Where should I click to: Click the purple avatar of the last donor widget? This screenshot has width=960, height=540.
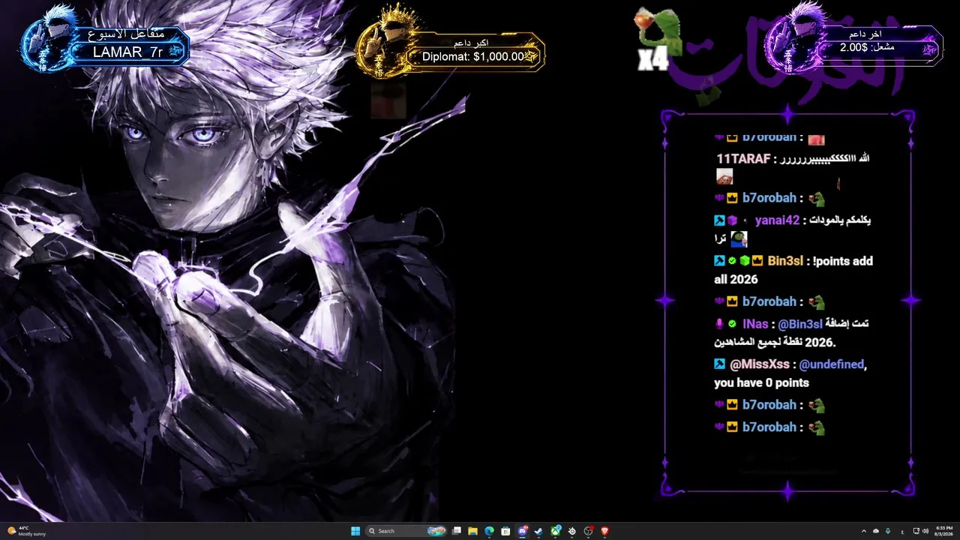coord(795,39)
